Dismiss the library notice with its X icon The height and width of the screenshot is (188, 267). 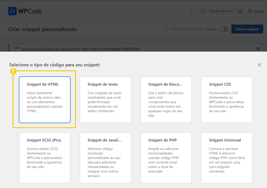click(x=258, y=49)
